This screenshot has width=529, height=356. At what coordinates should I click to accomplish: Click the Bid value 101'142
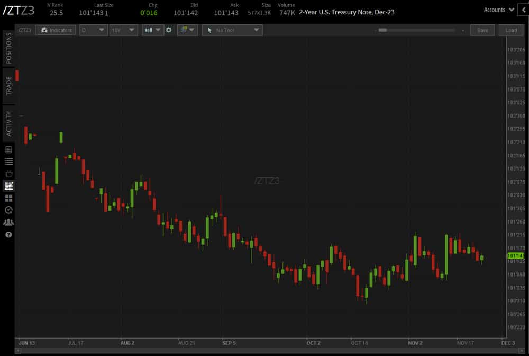(x=186, y=13)
